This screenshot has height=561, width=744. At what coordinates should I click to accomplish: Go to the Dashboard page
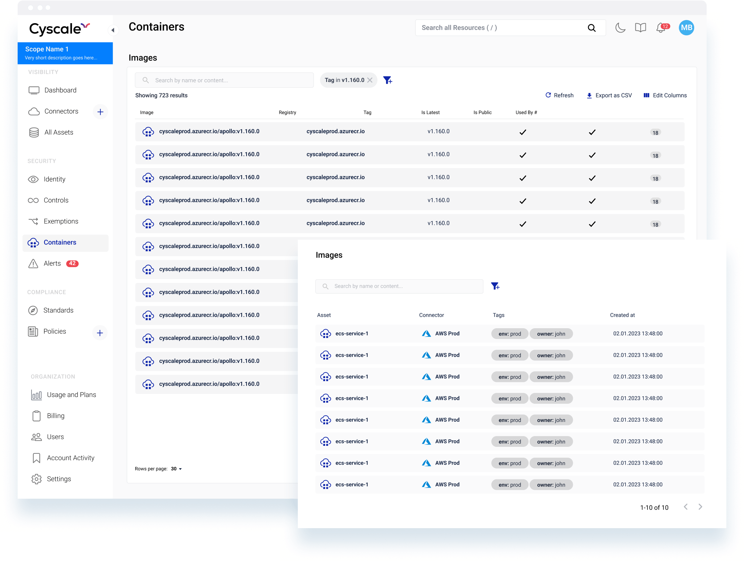click(x=60, y=90)
